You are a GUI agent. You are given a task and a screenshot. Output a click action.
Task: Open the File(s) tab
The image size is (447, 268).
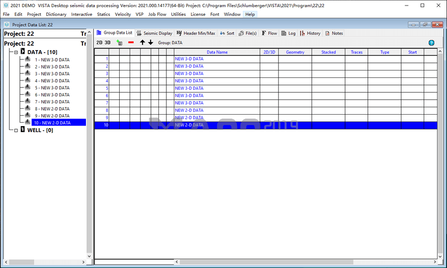(247, 33)
